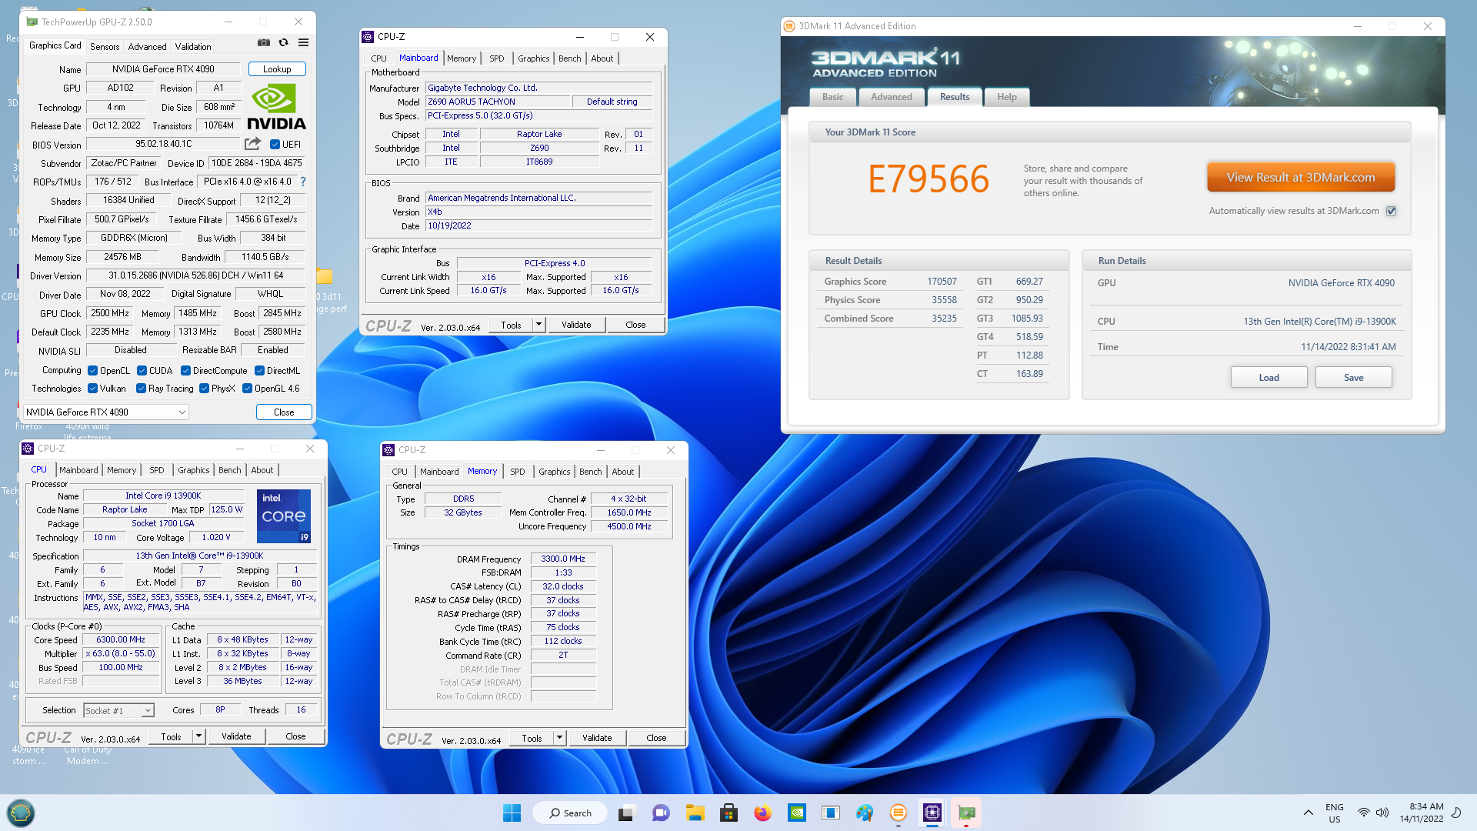Open Bench tab in the Mainboard CPU-Z window
Viewport: 1477px width, 831px height.
570,58
